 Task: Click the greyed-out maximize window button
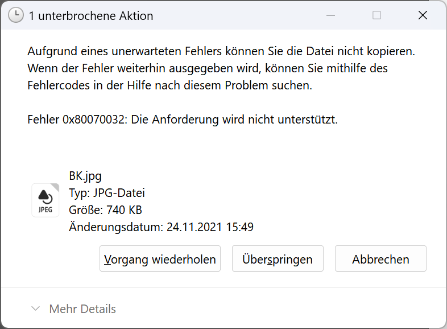coord(376,15)
